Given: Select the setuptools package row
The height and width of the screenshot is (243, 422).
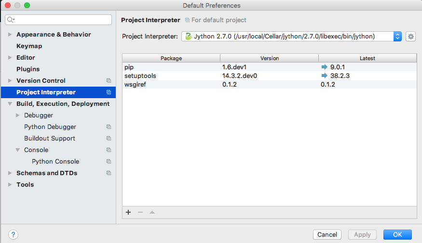Looking at the screenshot, I should [x=270, y=76].
